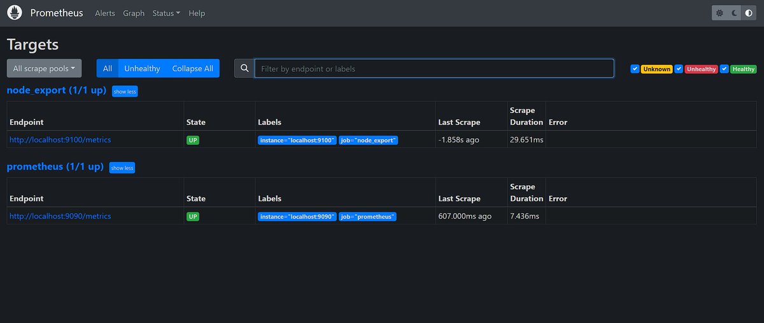The width and height of the screenshot is (764, 323).
Task: Open the Help page
Action: click(x=197, y=13)
